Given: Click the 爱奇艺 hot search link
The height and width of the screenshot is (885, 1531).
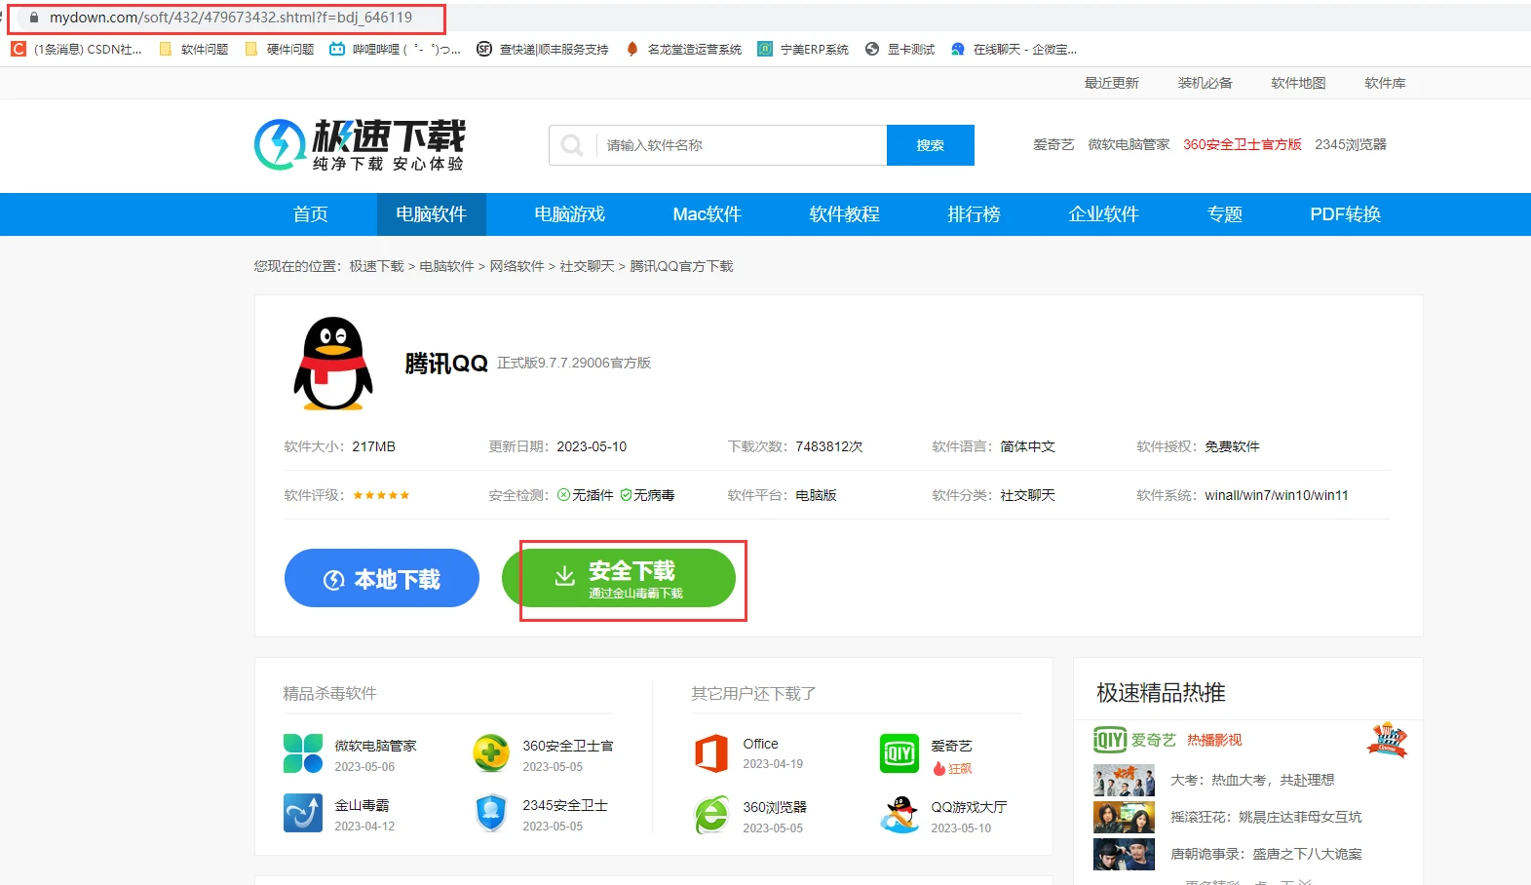Looking at the screenshot, I should pos(1053,144).
